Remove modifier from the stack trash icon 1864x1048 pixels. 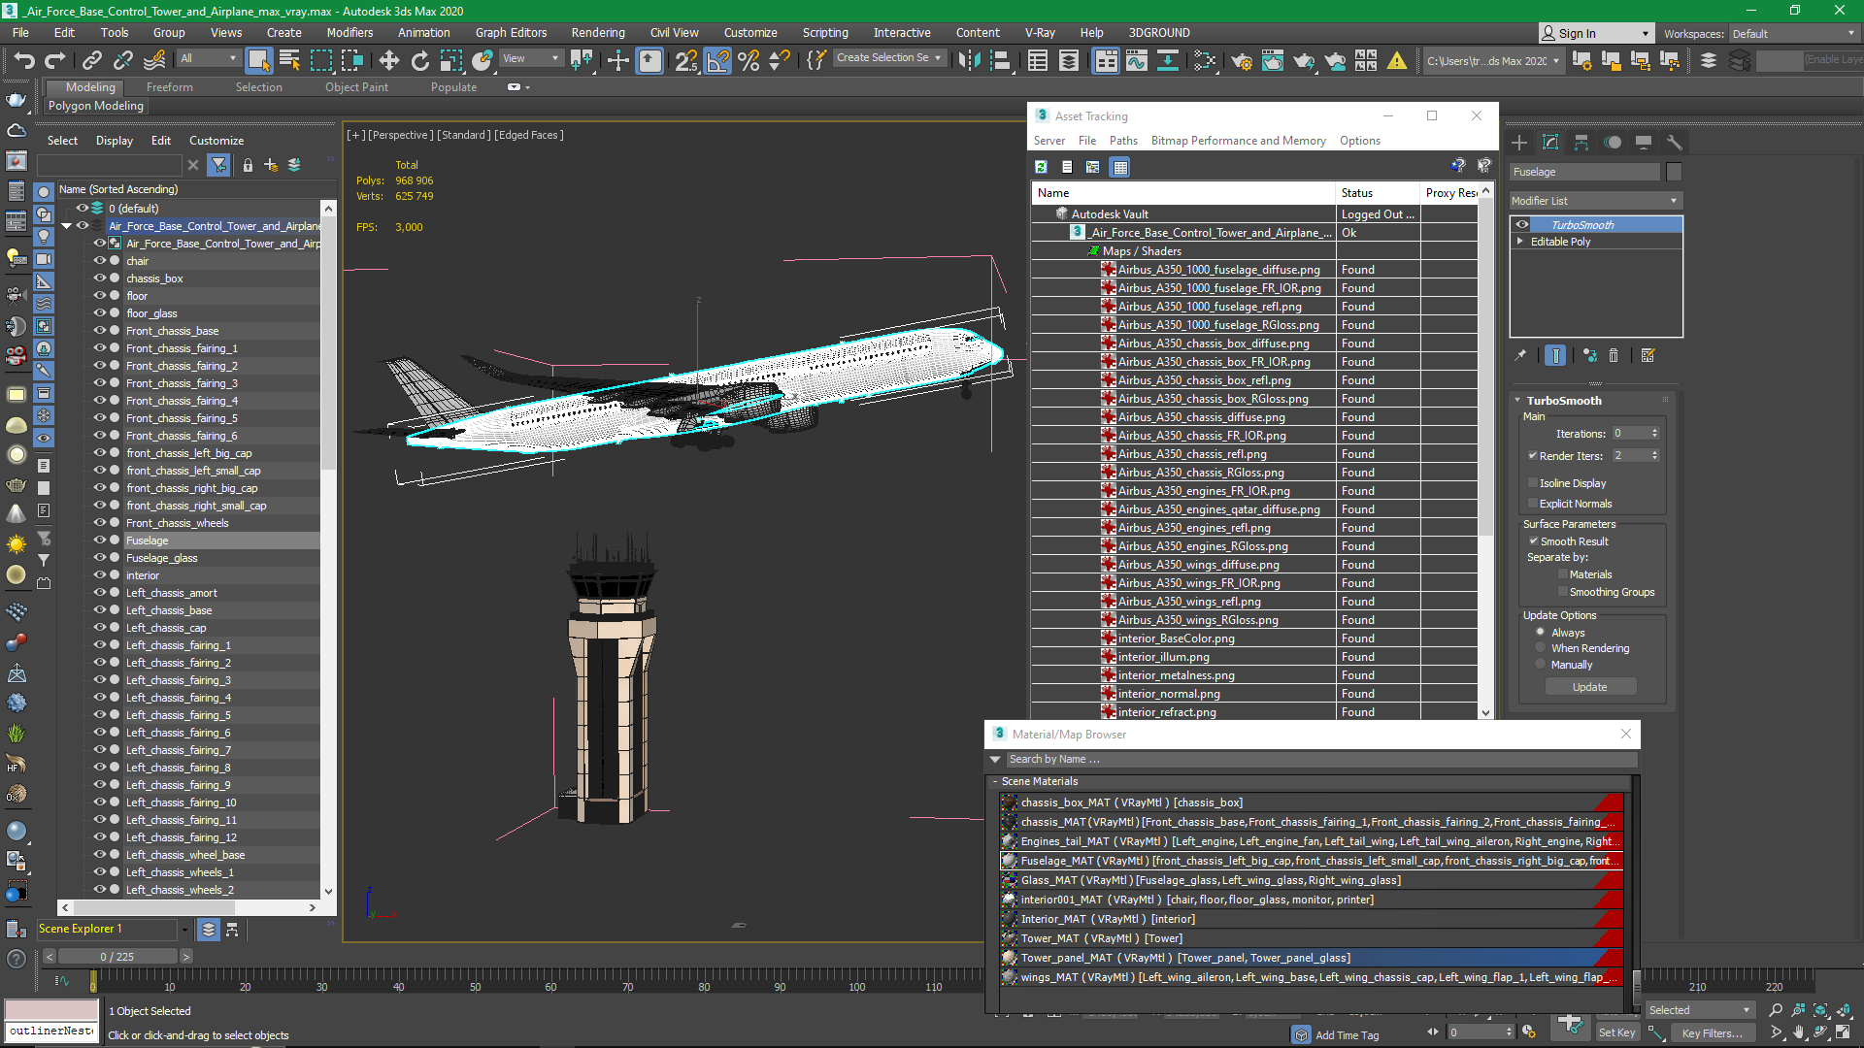pyautogui.click(x=1614, y=355)
